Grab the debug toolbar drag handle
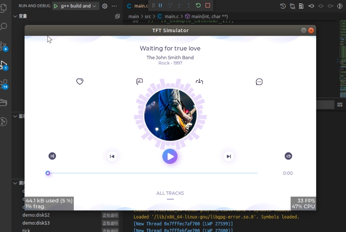 154,6
